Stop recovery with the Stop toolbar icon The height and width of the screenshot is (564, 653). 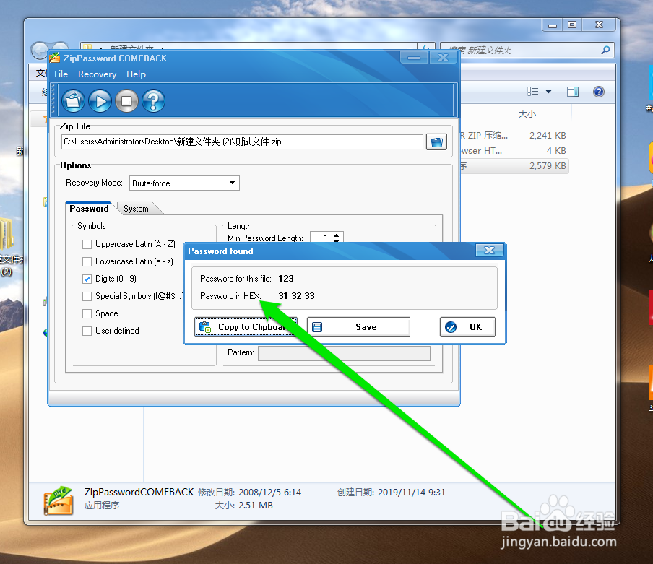[126, 100]
